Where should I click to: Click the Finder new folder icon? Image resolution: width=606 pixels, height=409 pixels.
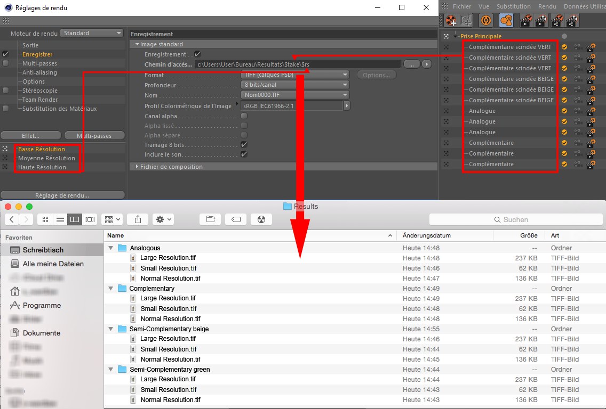tap(210, 219)
